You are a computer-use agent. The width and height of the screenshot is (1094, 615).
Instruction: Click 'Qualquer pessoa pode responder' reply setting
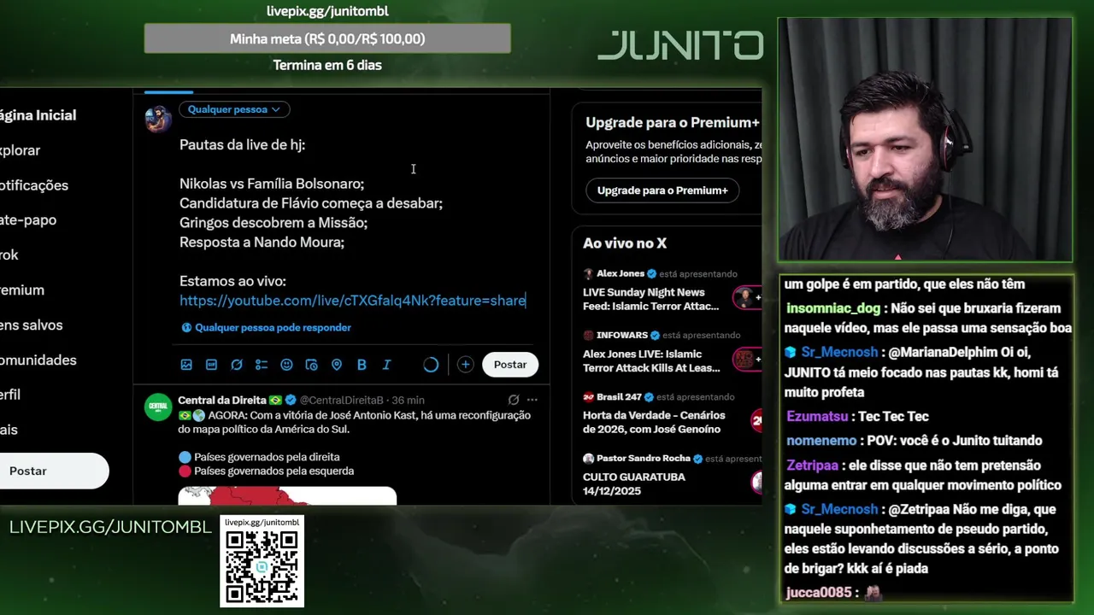266,327
